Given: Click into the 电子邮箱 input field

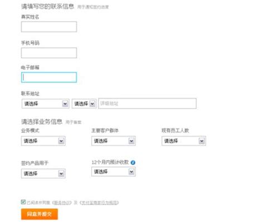Looking at the screenshot, I should coord(49,78).
